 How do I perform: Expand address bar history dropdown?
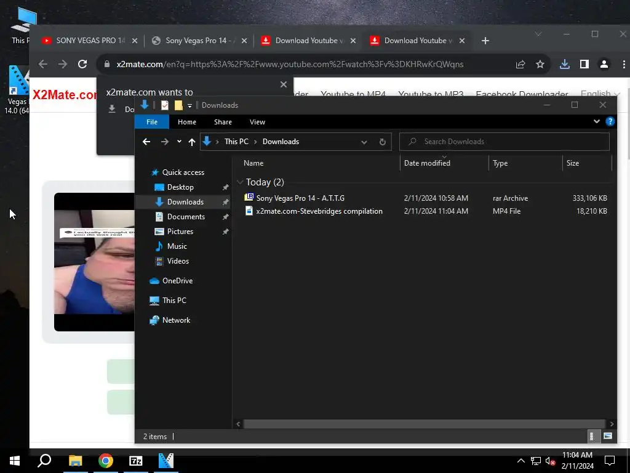point(364,142)
